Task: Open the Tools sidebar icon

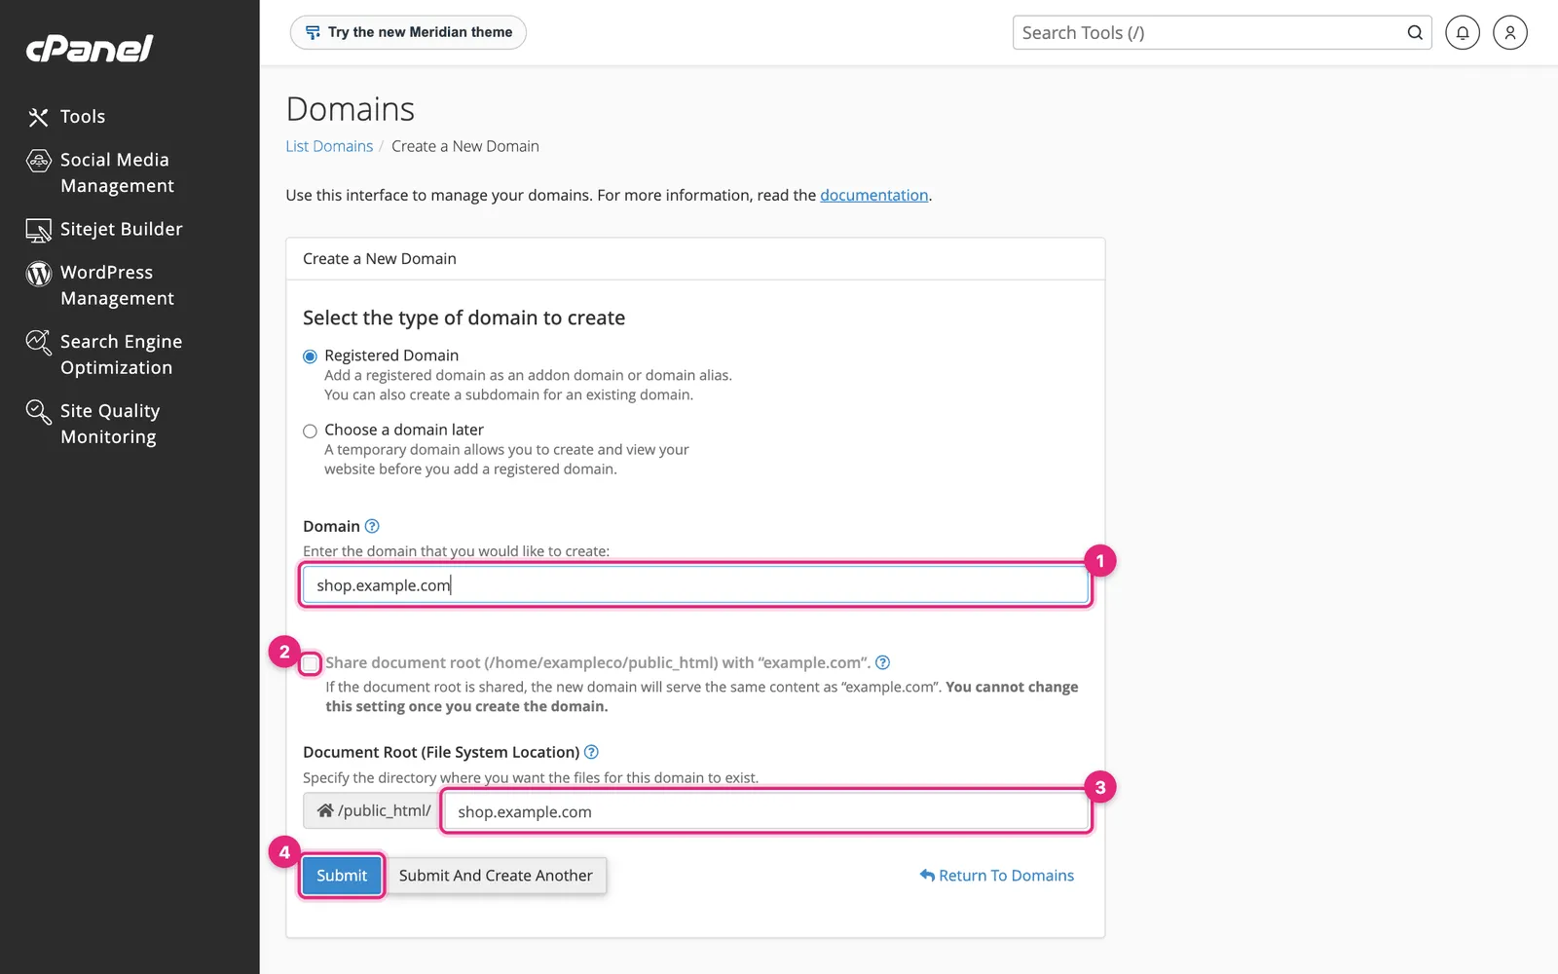Action: (38, 117)
